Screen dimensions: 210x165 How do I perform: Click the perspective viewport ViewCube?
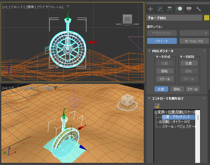(x=127, y=101)
